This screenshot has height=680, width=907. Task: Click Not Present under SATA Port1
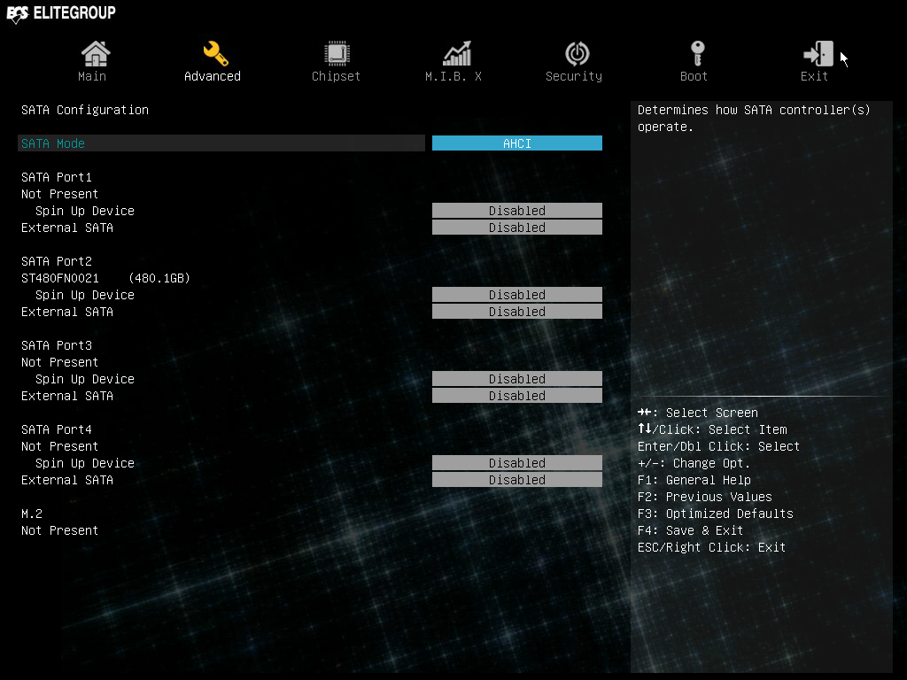pos(59,194)
